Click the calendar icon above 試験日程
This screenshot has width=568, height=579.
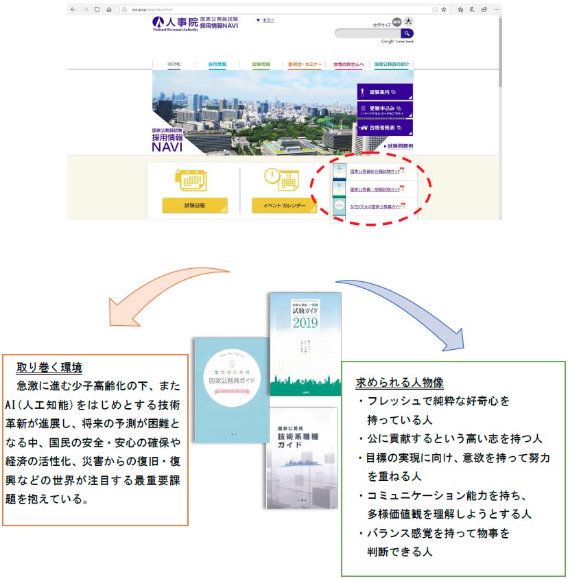pyautogui.click(x=191, y=180)
